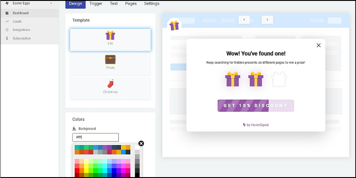Show the previous preview page
The height and width of the screenshot is (178, 356).
244,20
